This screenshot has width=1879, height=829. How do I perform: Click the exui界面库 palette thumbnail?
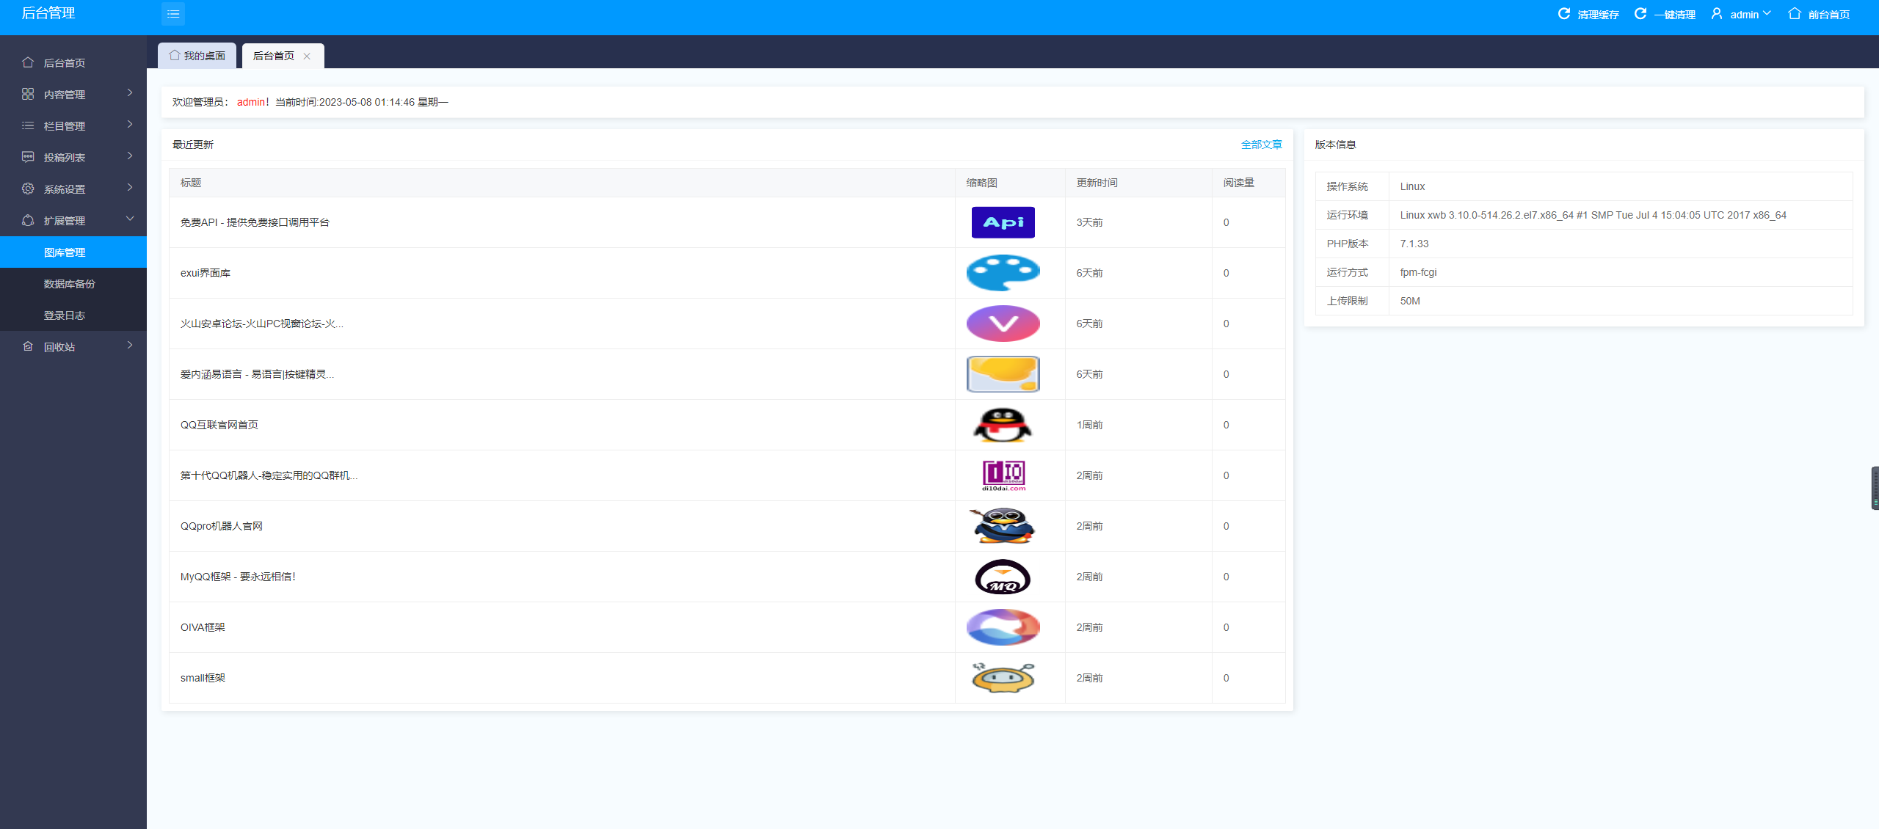pyautogui.click(x=1003, y=273)
